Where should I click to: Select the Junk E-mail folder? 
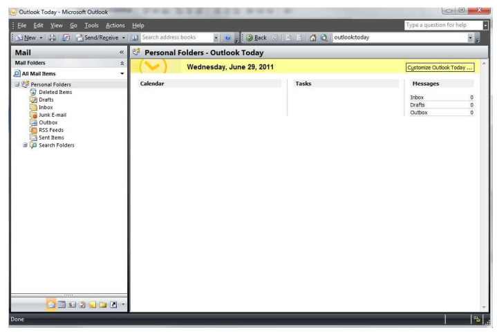pos(53,115)
